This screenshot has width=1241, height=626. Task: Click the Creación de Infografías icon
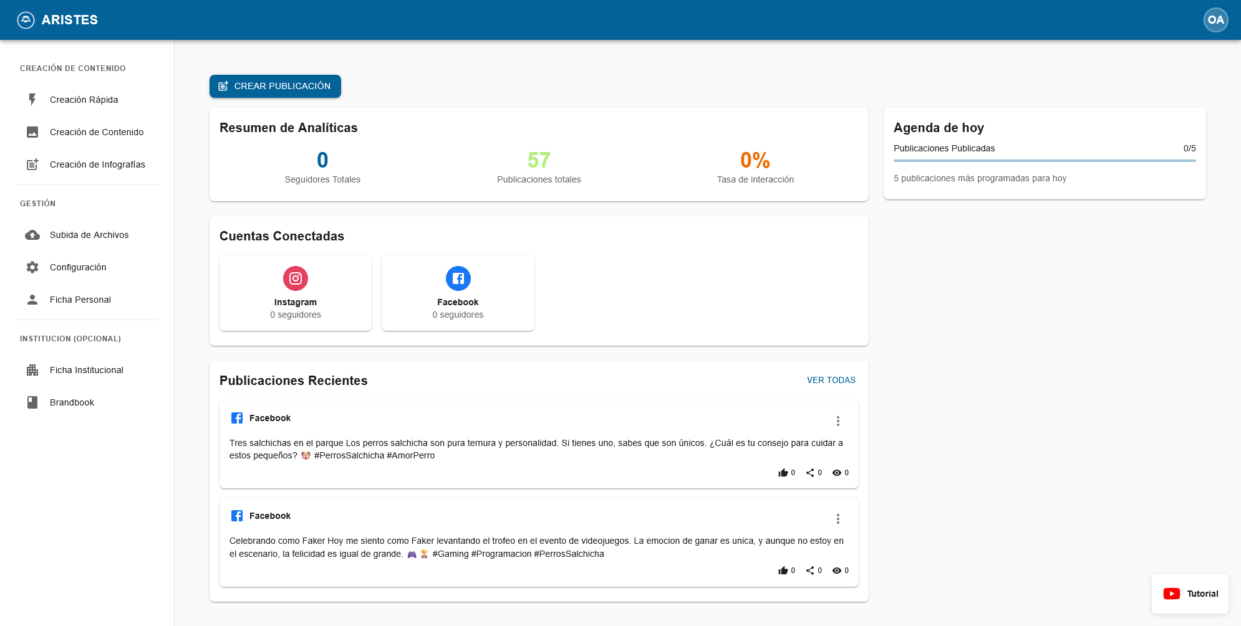click(x=32, y=164)
